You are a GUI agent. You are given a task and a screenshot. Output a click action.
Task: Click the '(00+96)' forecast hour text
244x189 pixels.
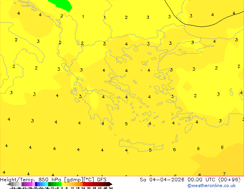pyautogui.click(x=229, y=180)
